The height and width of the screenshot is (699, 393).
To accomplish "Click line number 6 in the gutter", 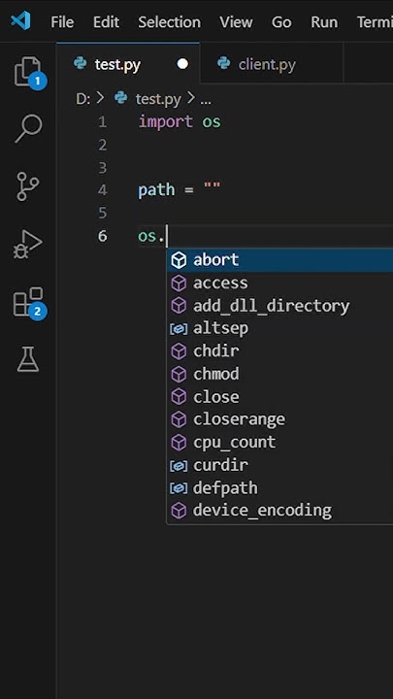I will tap(103, 236).
